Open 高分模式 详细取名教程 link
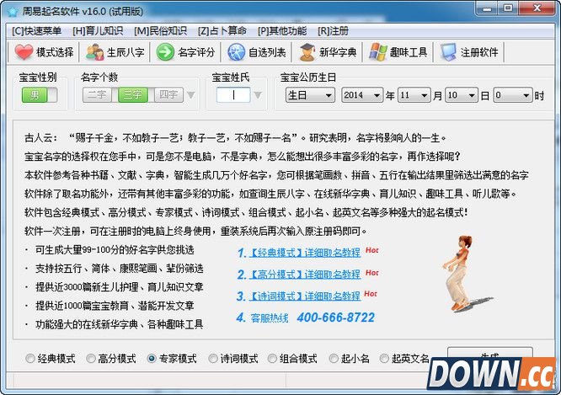 click(x=304, y=275)
